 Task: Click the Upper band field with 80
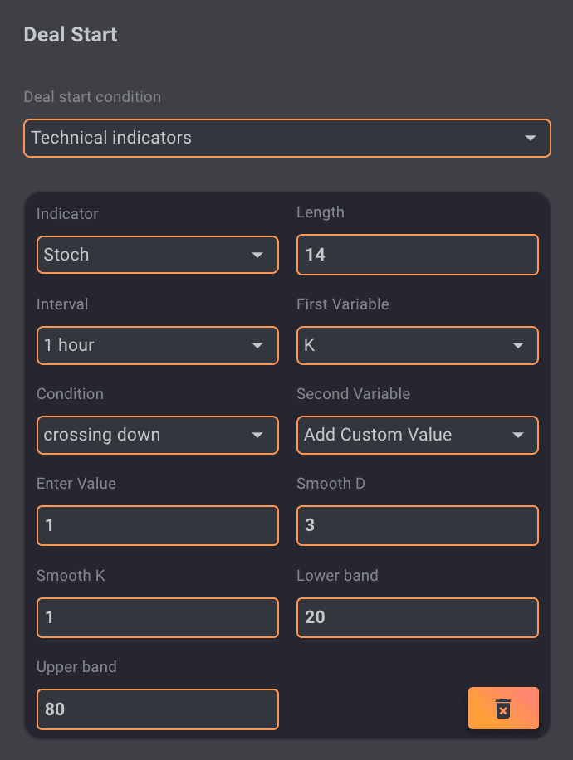point(157,709)
